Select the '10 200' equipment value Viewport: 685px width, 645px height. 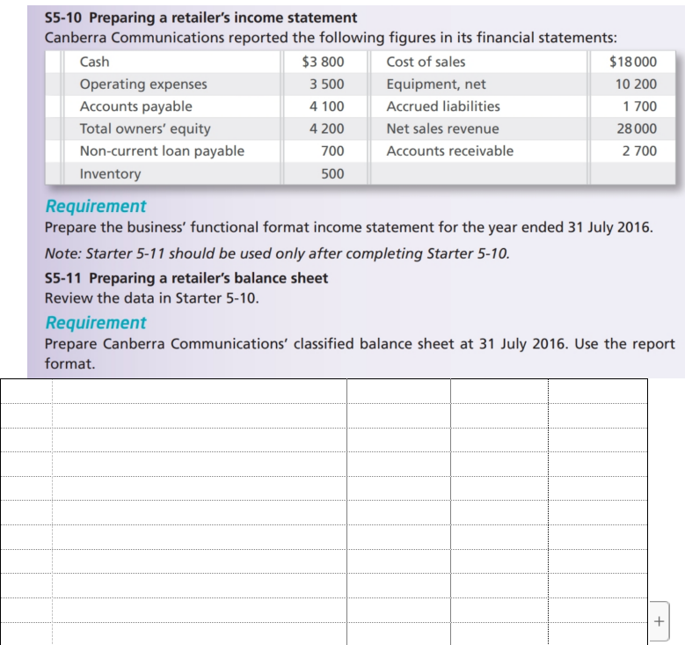[x=636, y=84]
